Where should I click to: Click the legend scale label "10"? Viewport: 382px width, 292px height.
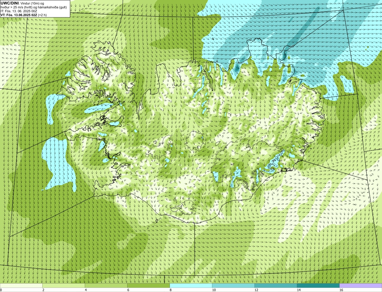pos(214,290)
